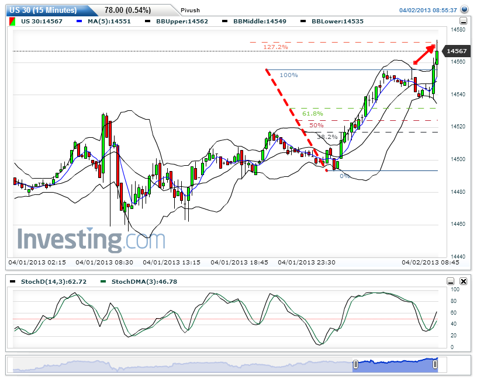Viewport: 477px width, 380px height.
Task: Click the 40 stochastic axis label
Action: (454, 324)
